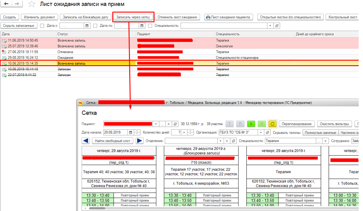The height and width of the screenshot is (211, 363).
Task: Open the Организация dropdown list
Action: click(261, 132)
